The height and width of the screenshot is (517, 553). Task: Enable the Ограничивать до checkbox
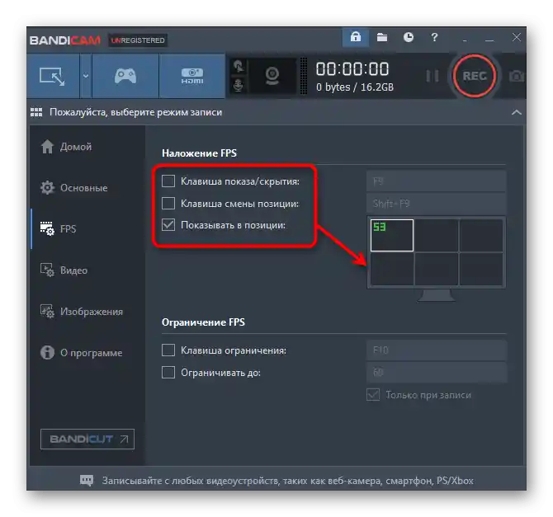(x=168, y=373)
